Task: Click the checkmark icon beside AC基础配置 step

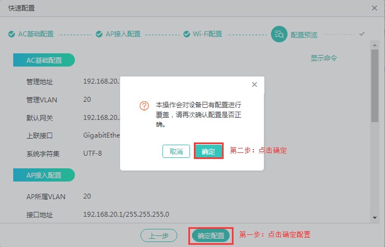Action: click(x=12, y=34)
